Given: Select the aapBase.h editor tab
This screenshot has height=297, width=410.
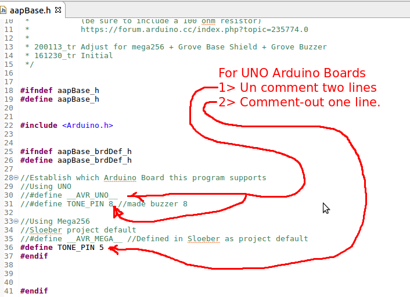Looking at the screenshot, I should tap(30, 10).
